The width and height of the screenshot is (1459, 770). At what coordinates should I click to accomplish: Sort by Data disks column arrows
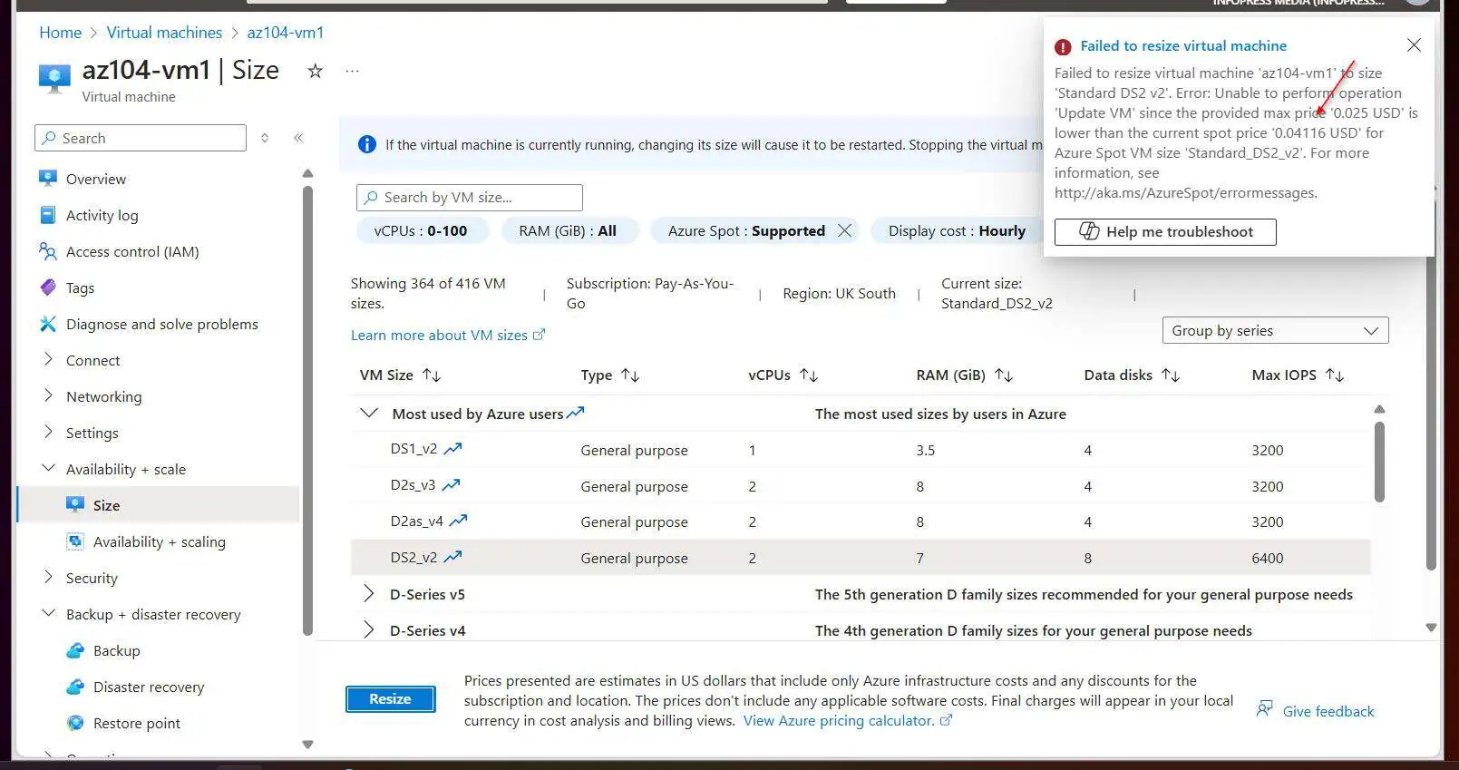click(x=1171, y=375)
